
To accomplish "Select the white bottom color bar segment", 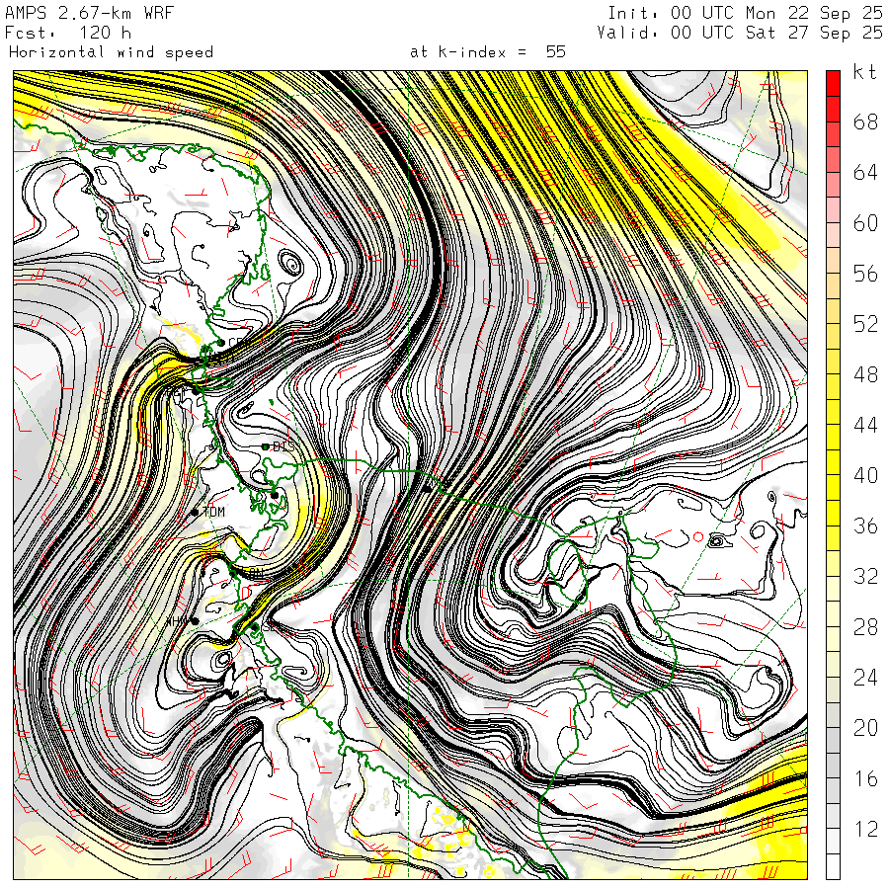I will pyautogui.click(x=833, y=867).
